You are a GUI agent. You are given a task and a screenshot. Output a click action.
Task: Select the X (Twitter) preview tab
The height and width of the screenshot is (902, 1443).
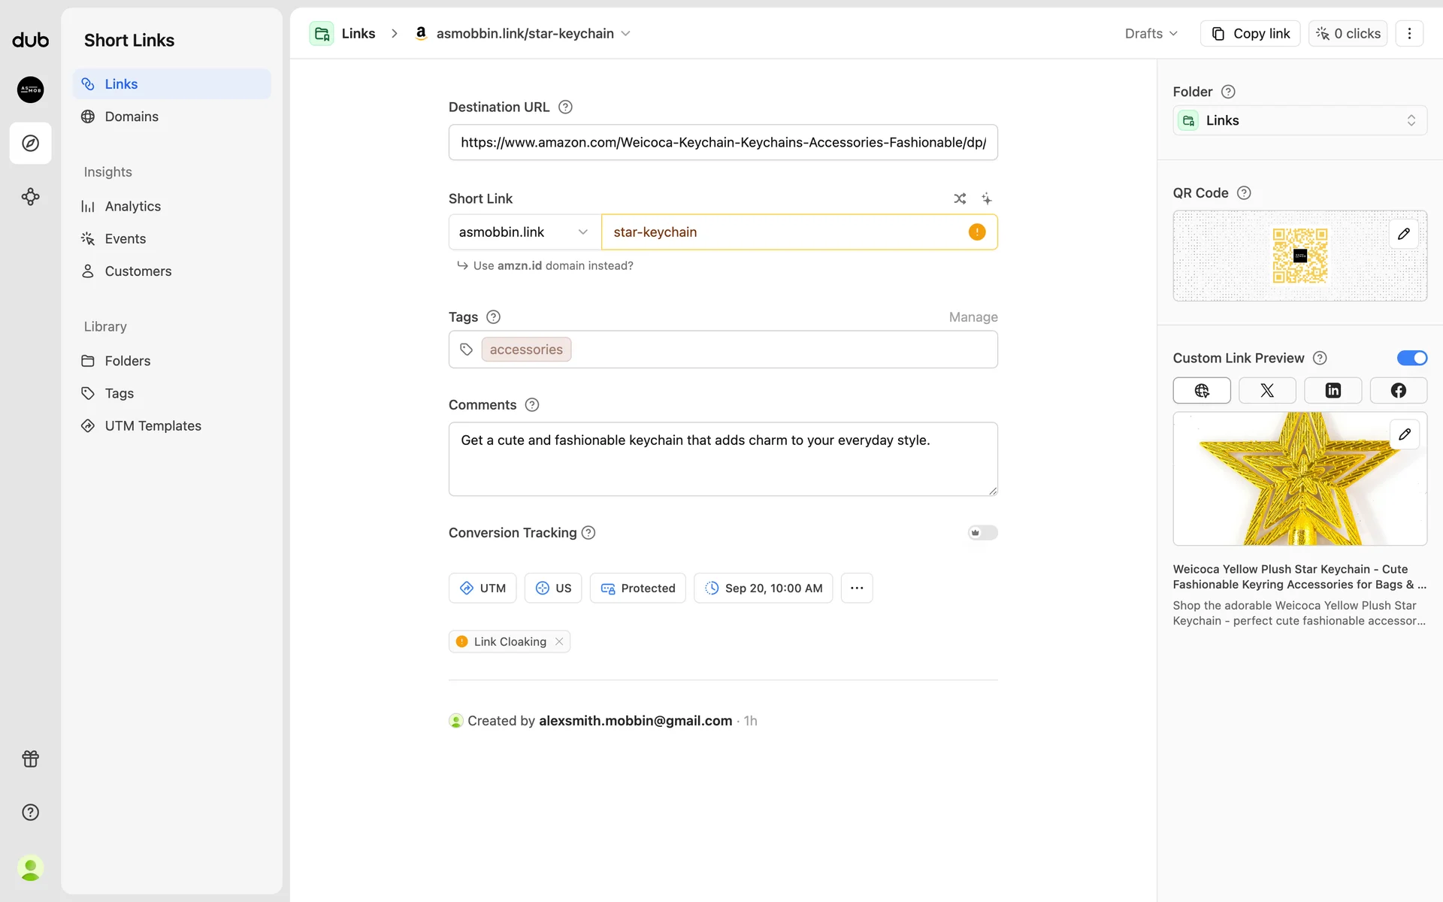point(1267,390)
